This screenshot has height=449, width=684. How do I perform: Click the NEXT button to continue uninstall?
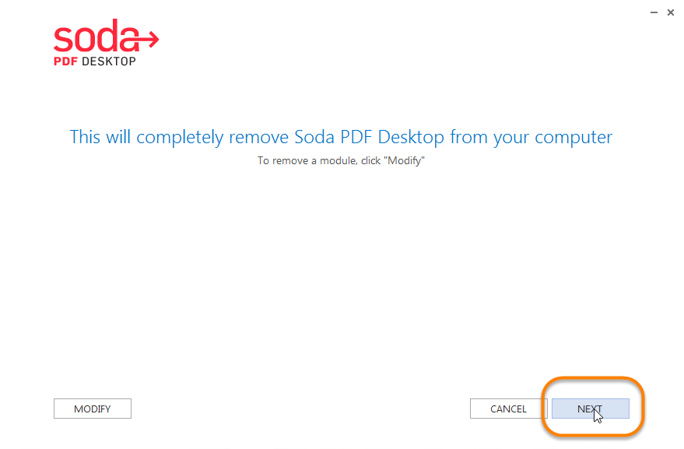coord(590,409)
